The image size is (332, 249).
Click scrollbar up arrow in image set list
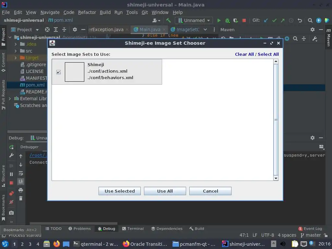coord(276,62)
